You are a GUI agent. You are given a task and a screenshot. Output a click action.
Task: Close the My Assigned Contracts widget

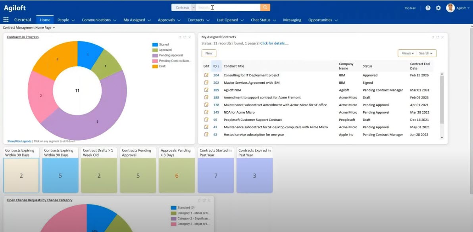coord(442,37)
